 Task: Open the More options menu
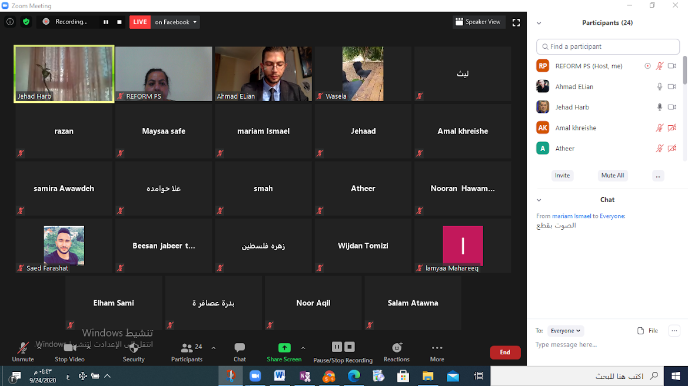click(x=437, y=348)
